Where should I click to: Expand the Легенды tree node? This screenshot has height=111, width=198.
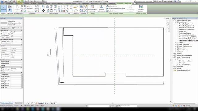pos(173,54)
